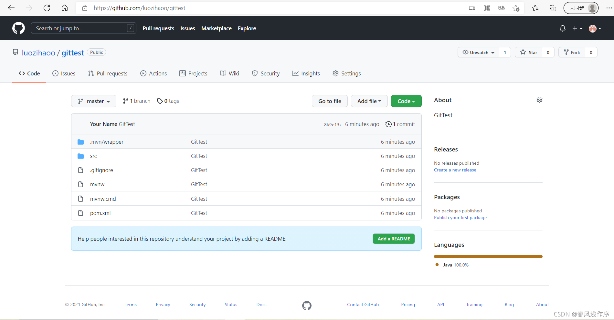Click Add a README button
Screen dimensions: 614x320
[394, 239]
